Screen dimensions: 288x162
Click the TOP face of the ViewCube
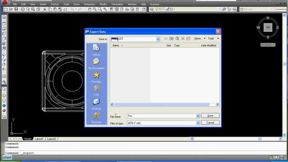coord(268,27)
